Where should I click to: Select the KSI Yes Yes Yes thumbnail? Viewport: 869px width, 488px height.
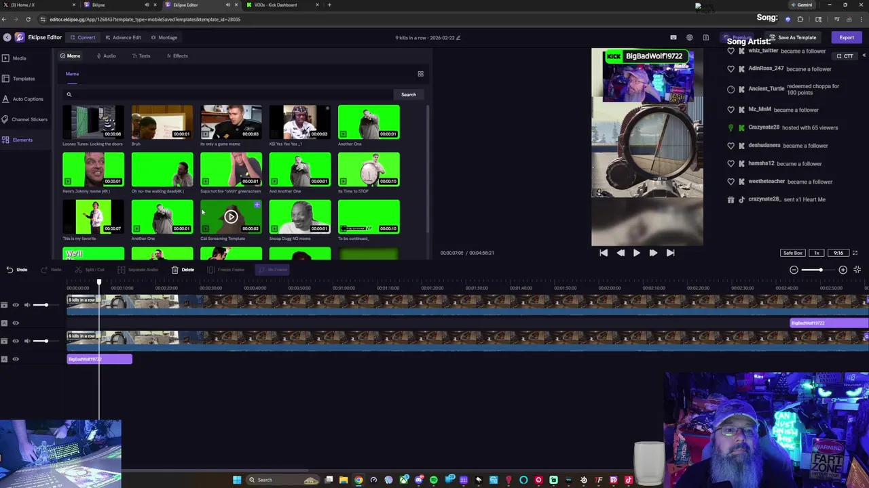[300, 122]
